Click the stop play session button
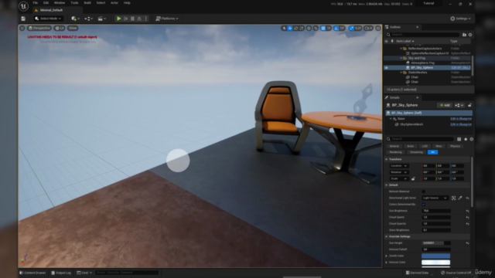 132,19
